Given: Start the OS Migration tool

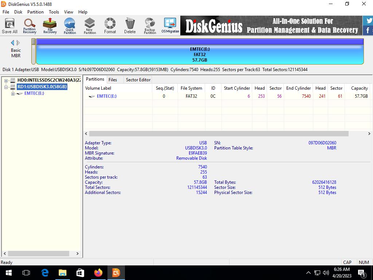Looking at the screenshot, I should click(170, 26).
